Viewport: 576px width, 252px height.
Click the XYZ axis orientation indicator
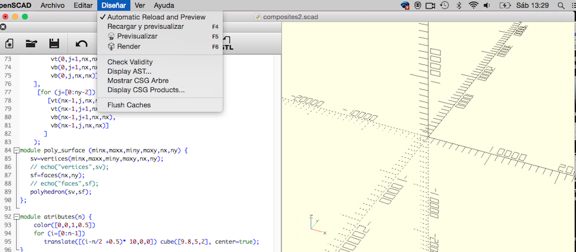[317, 224]
